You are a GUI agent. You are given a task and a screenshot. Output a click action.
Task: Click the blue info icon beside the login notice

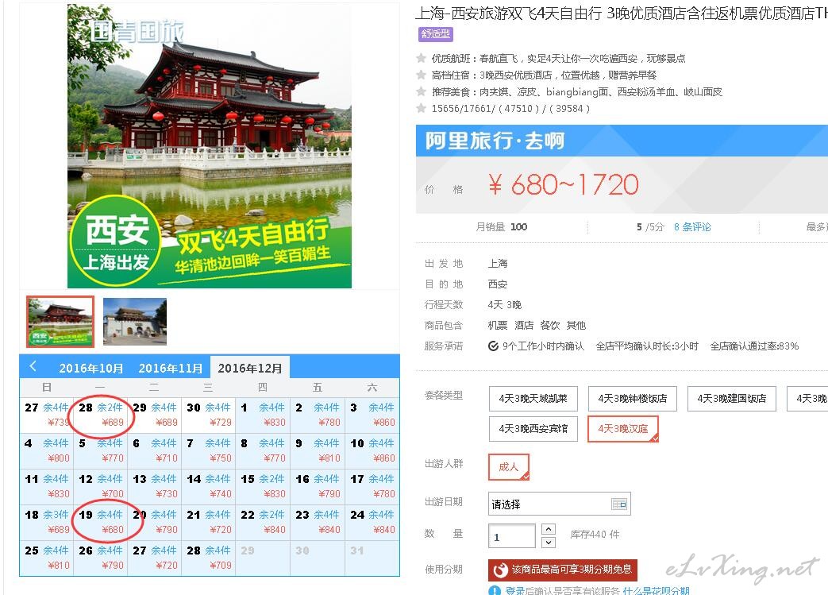(x=495, y=591)
